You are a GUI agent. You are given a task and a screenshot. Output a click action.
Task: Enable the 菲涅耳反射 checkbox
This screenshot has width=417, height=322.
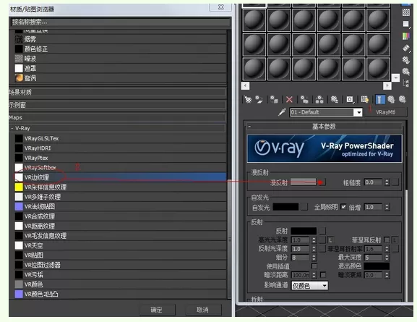point(387,240)
